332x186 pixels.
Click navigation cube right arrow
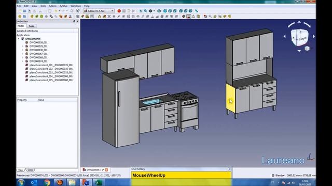pyautogui.click(x=314, y=36)
